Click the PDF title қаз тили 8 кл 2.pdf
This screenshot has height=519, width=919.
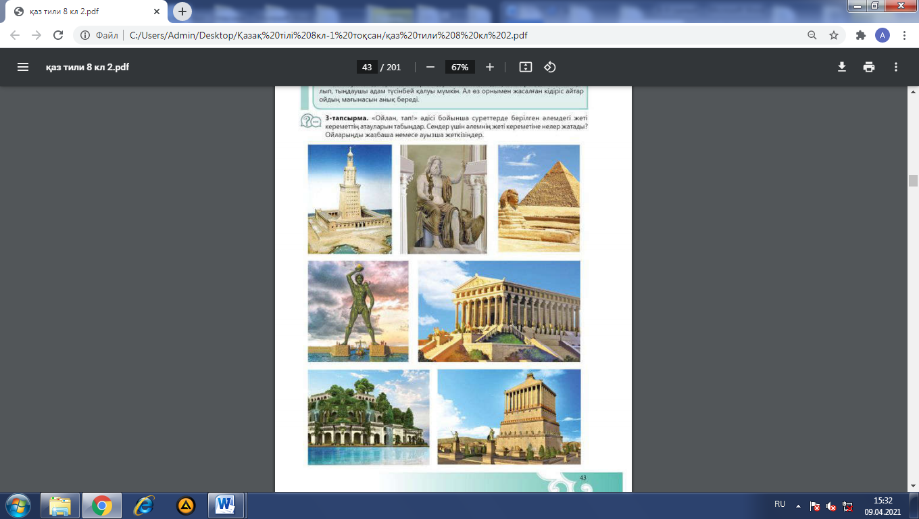tap(87, 67)
